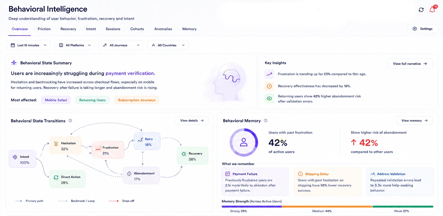Click the "What we remember" heading
The image size is (443, 216).
(238, 164)
